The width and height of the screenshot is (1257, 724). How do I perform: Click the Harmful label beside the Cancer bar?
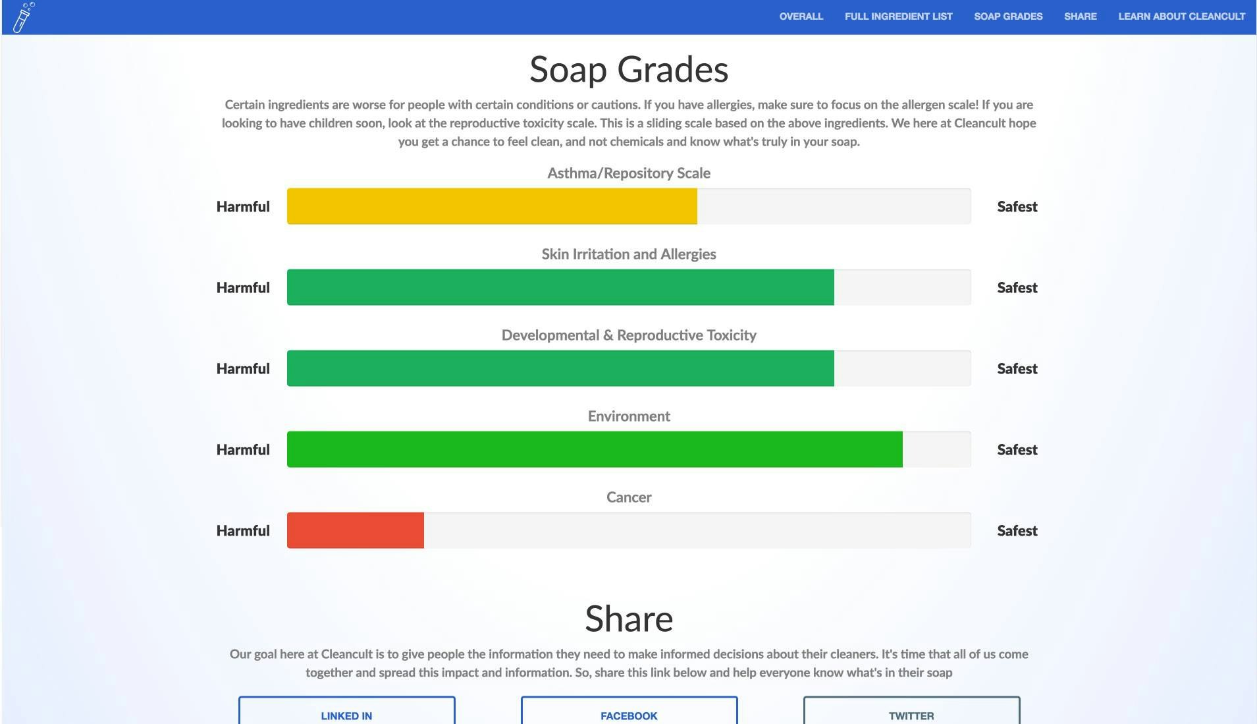pos(243,530)
